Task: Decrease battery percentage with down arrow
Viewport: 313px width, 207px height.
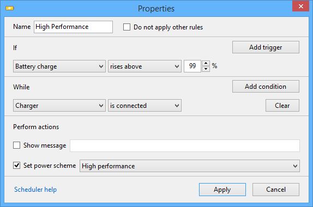Action: point(206,69)
